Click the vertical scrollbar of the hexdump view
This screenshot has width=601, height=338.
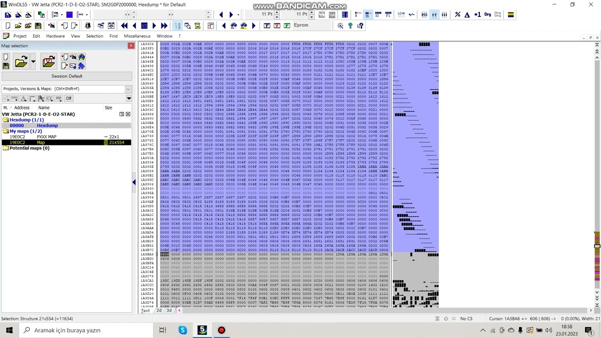(597, 176)
